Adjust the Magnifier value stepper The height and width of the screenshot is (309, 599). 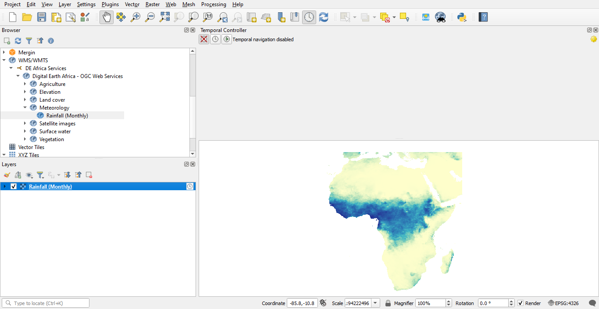click(x=448, y=303)
